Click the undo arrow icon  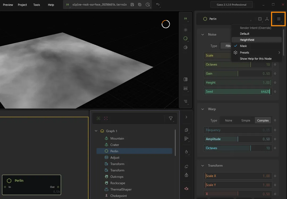158,5
